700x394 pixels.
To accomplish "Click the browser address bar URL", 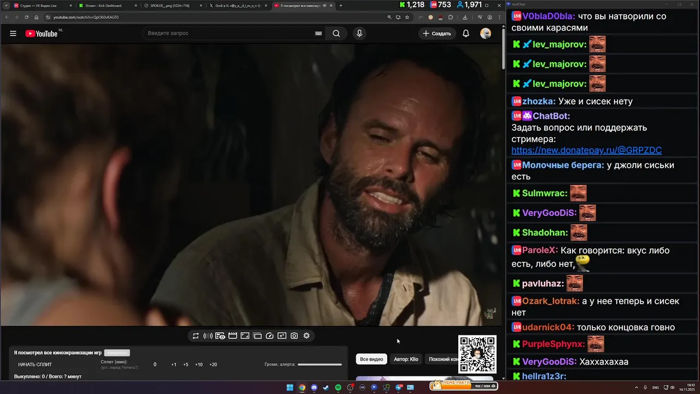I will point(86,17).
